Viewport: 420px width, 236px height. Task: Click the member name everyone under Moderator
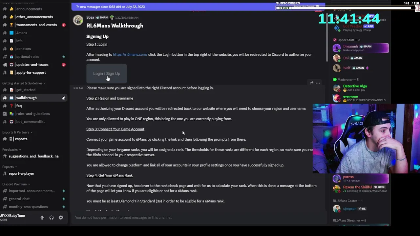(x=350, y=96)
